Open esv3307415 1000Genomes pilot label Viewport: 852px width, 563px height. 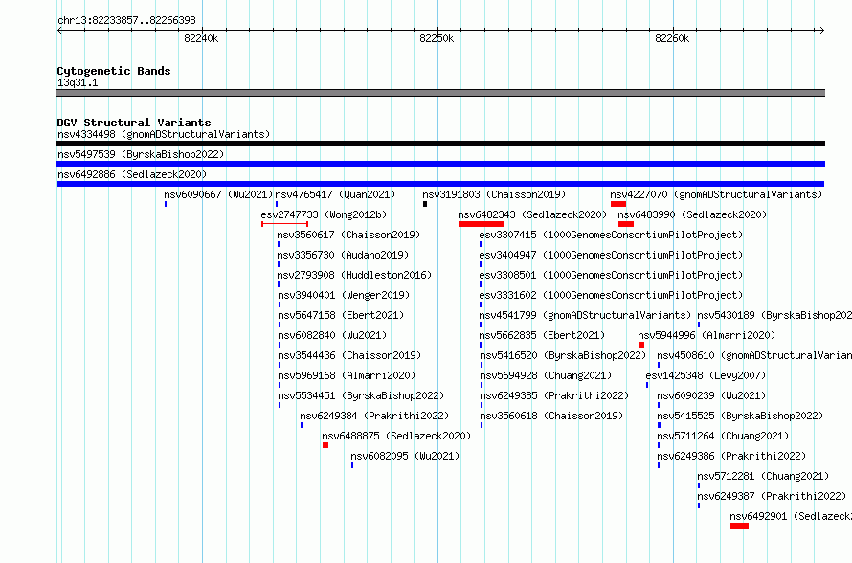[611, 235]
